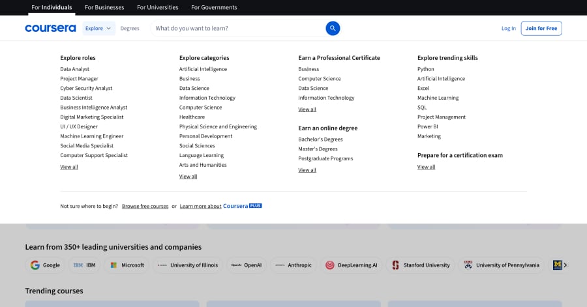
Task: Select Computer Support Specialist role
Action: pyautogui.click(x=94, y=155)
